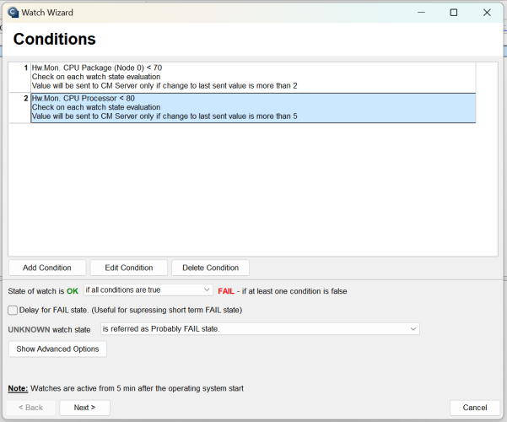This screenshot has width=507, height=422.
Task: Click Edit Condition button
Action: 129,268
